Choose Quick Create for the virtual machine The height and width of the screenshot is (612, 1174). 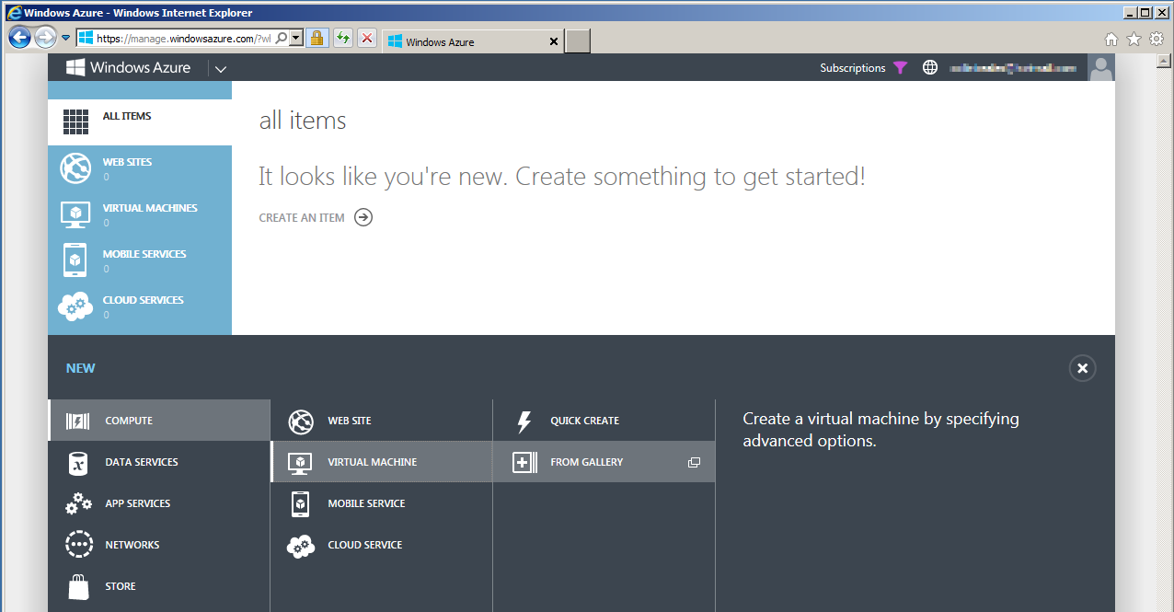(583, 420)
